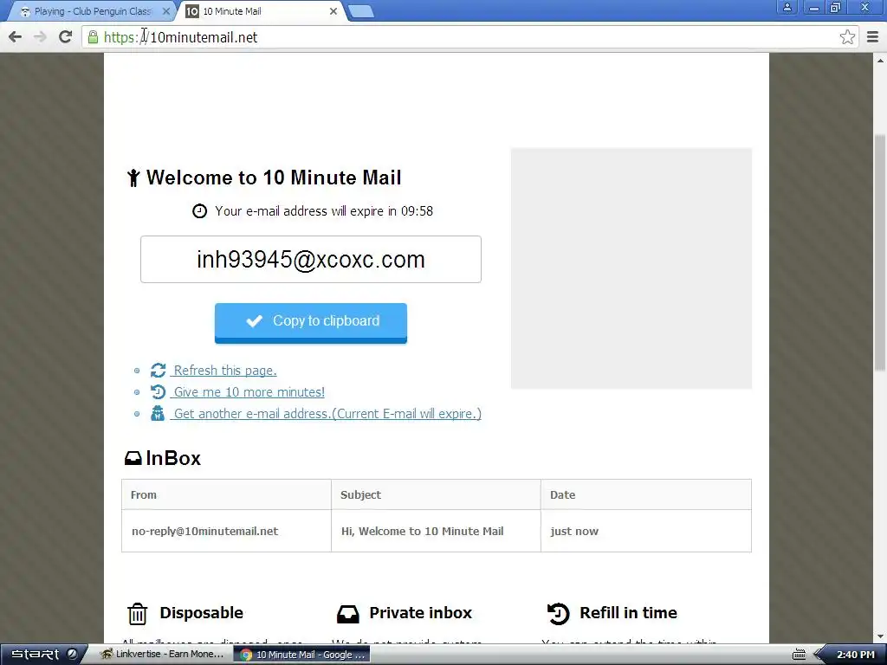Click the 'just now' date cell
The height and width of the screenshot is (665, 887).
point(646,531)
